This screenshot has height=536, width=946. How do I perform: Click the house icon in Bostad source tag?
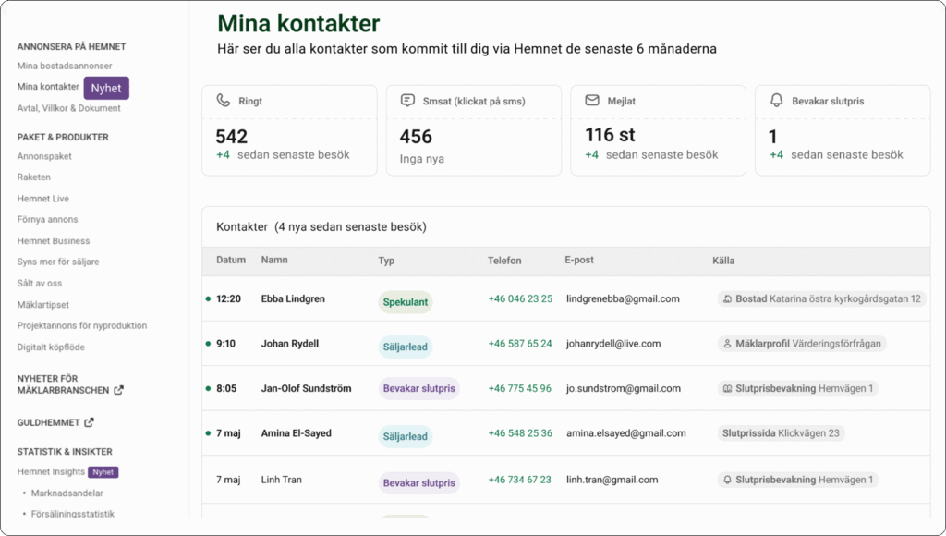pos(727,298)
